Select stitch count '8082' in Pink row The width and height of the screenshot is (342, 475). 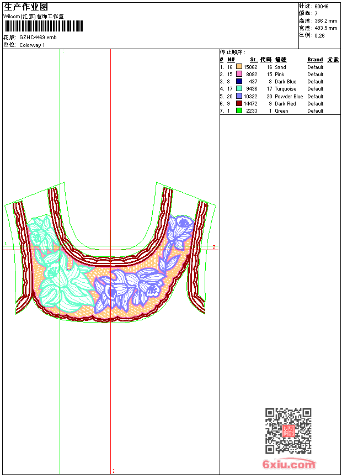point(252,75)
